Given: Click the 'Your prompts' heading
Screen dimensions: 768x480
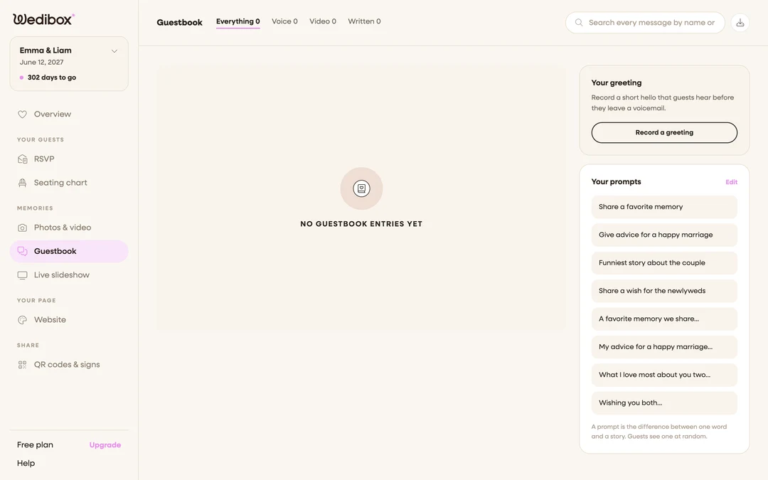Looking at the screenshot, I should pos(616,182).
